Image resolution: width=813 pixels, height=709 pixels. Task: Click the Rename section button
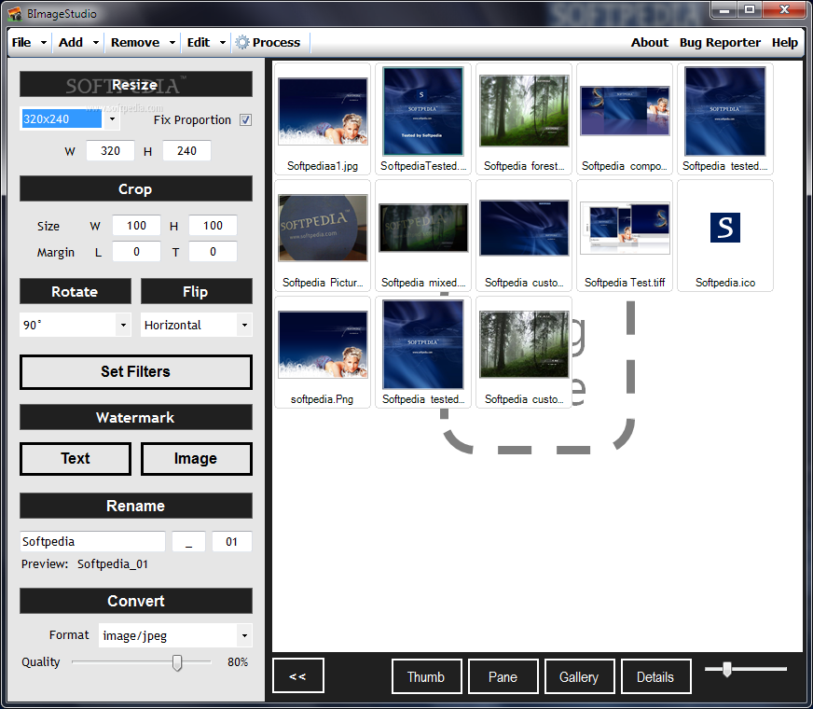pyautogui.click(x=136, y=506)
